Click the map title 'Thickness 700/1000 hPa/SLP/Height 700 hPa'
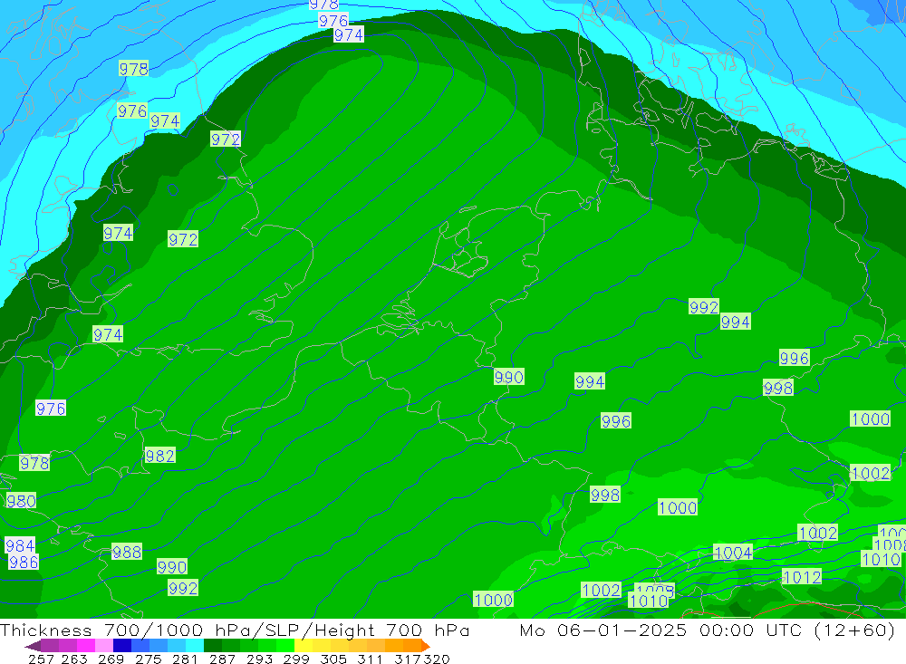 235,630
